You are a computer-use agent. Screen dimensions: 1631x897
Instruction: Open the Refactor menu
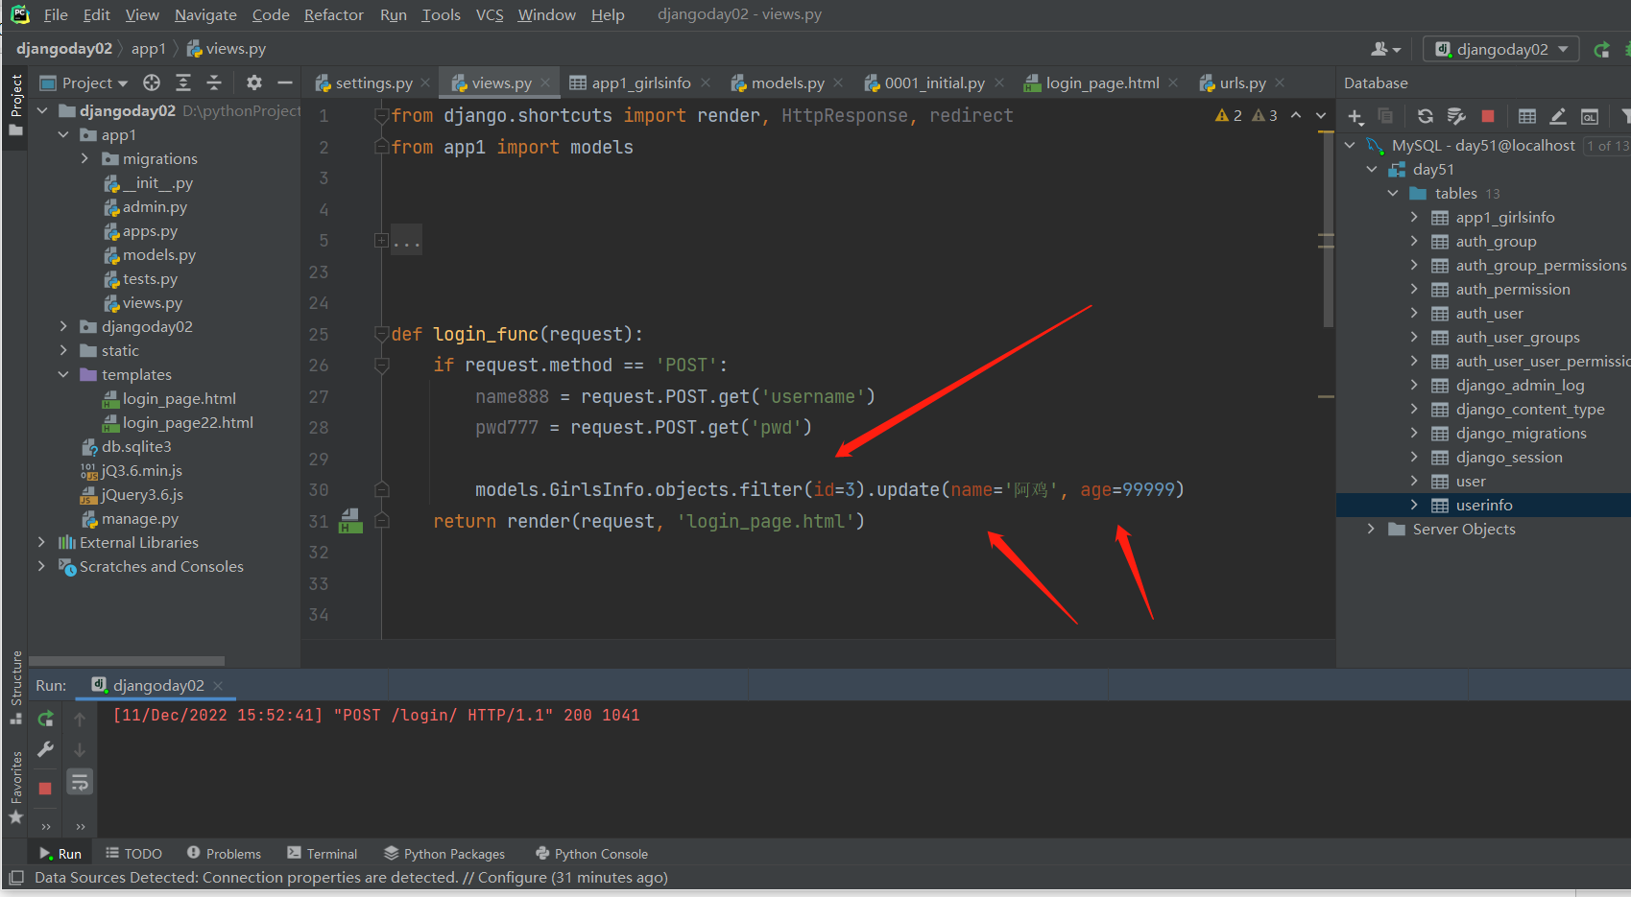(334, 15)
